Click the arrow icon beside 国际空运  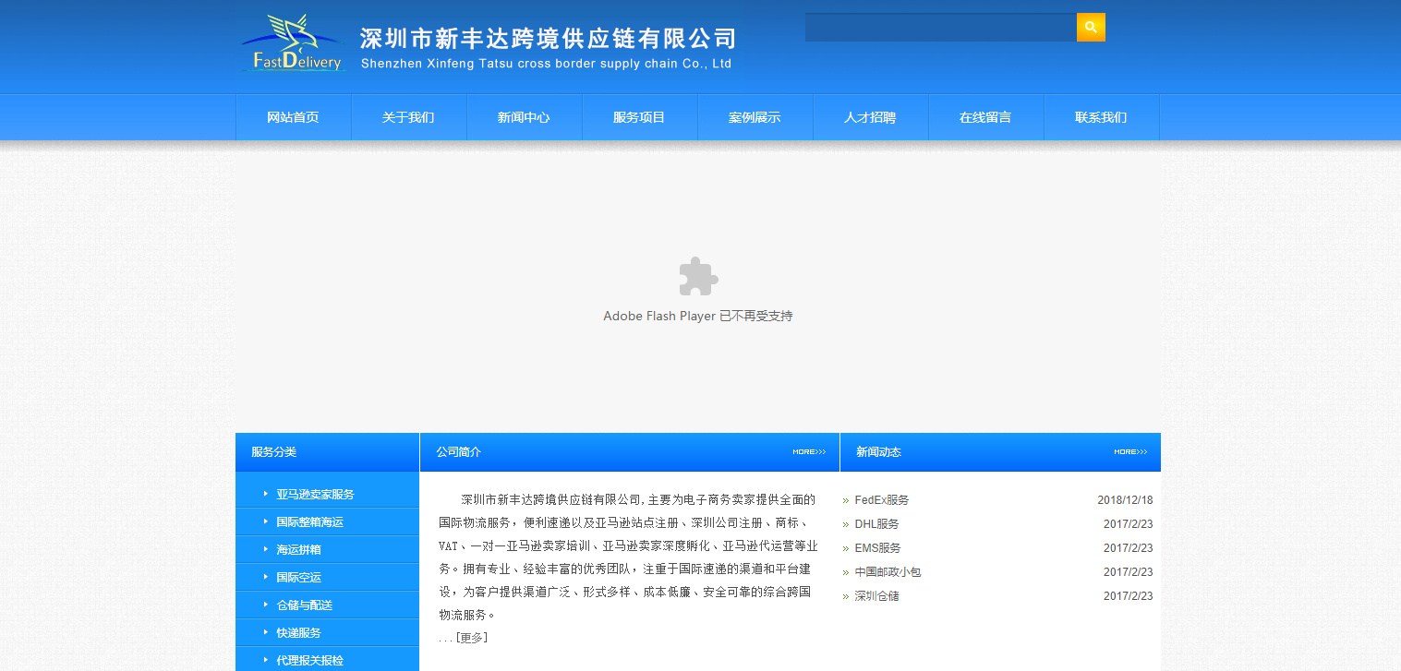(x=267, y=576)
